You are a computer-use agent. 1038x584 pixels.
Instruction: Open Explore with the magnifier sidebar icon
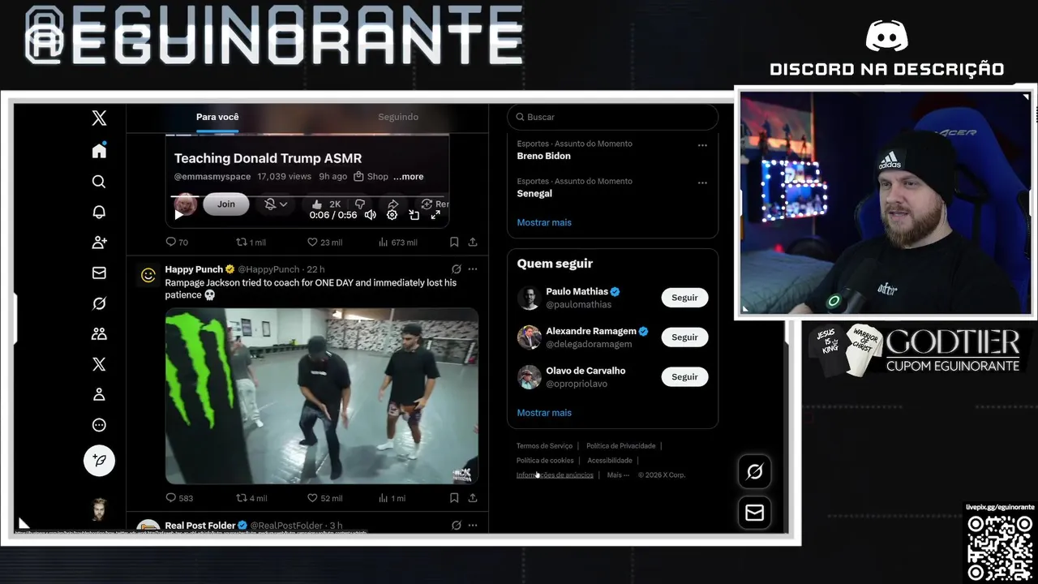tap(99, 182)
